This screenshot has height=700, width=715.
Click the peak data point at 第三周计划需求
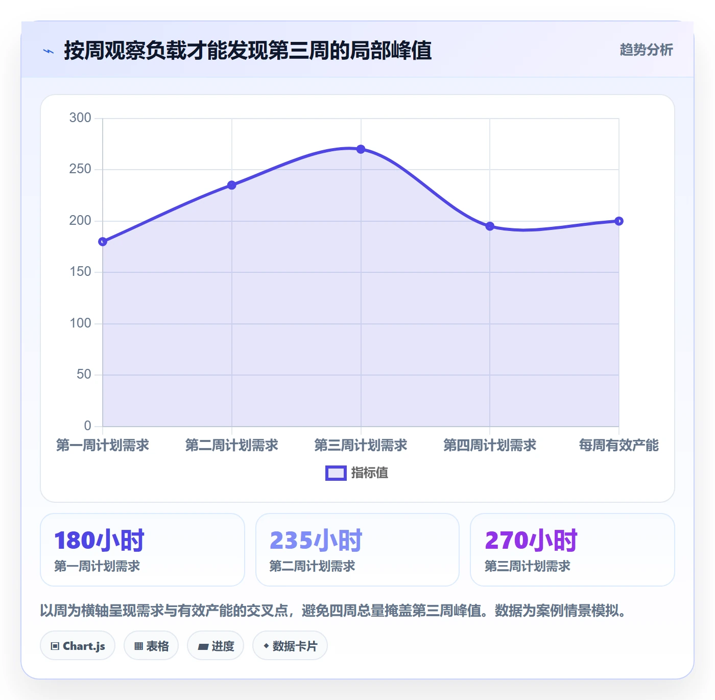click(x=361, y=149)
